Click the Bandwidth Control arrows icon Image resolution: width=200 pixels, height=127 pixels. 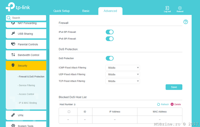click(x=13, y=55)
